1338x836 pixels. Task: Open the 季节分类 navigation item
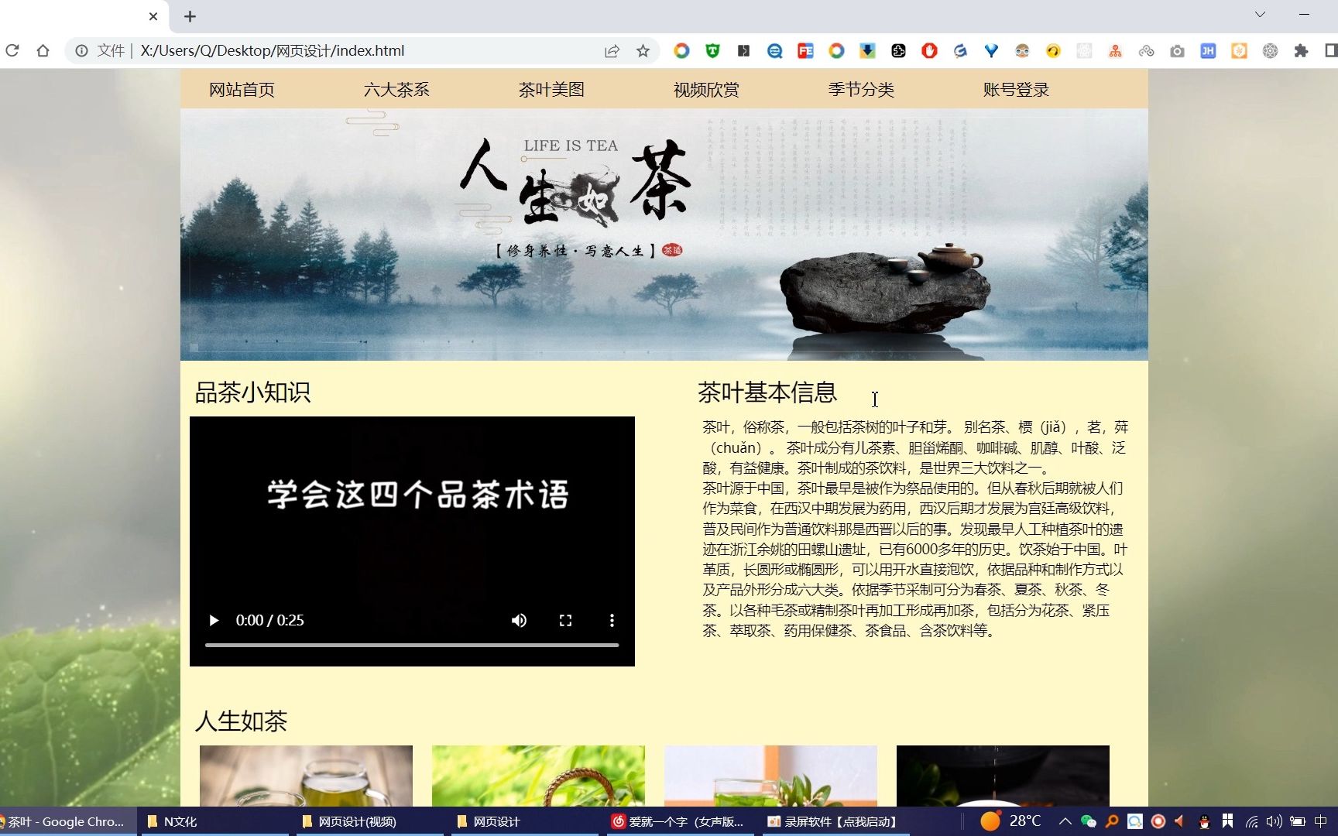click(x=861, y=90)
